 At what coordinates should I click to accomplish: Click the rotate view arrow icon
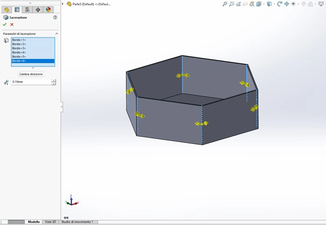pyautogui.click(x=279, y=4)
